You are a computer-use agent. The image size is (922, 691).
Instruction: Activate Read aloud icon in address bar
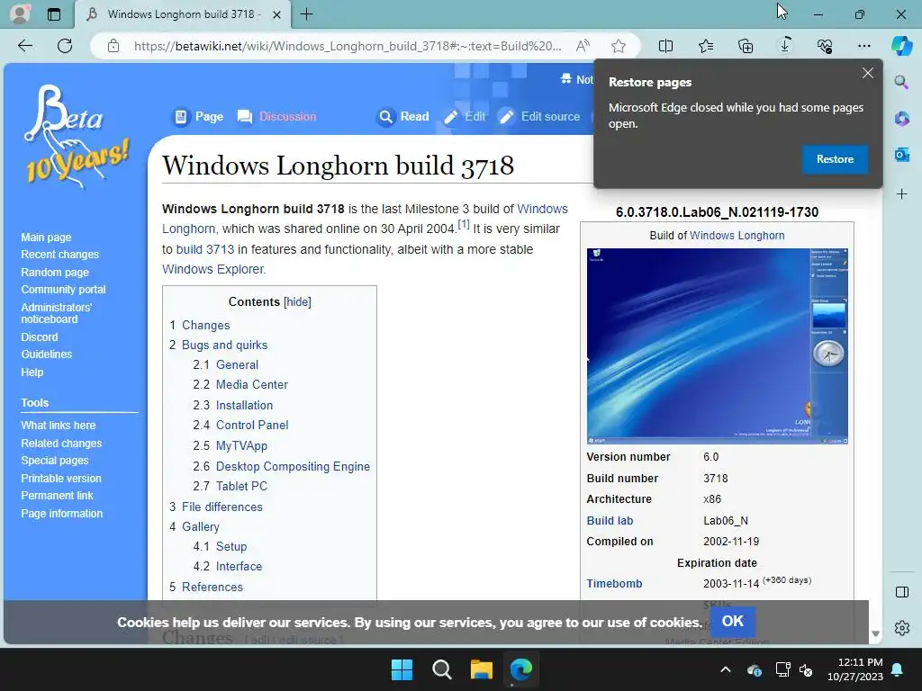[583, 46]
